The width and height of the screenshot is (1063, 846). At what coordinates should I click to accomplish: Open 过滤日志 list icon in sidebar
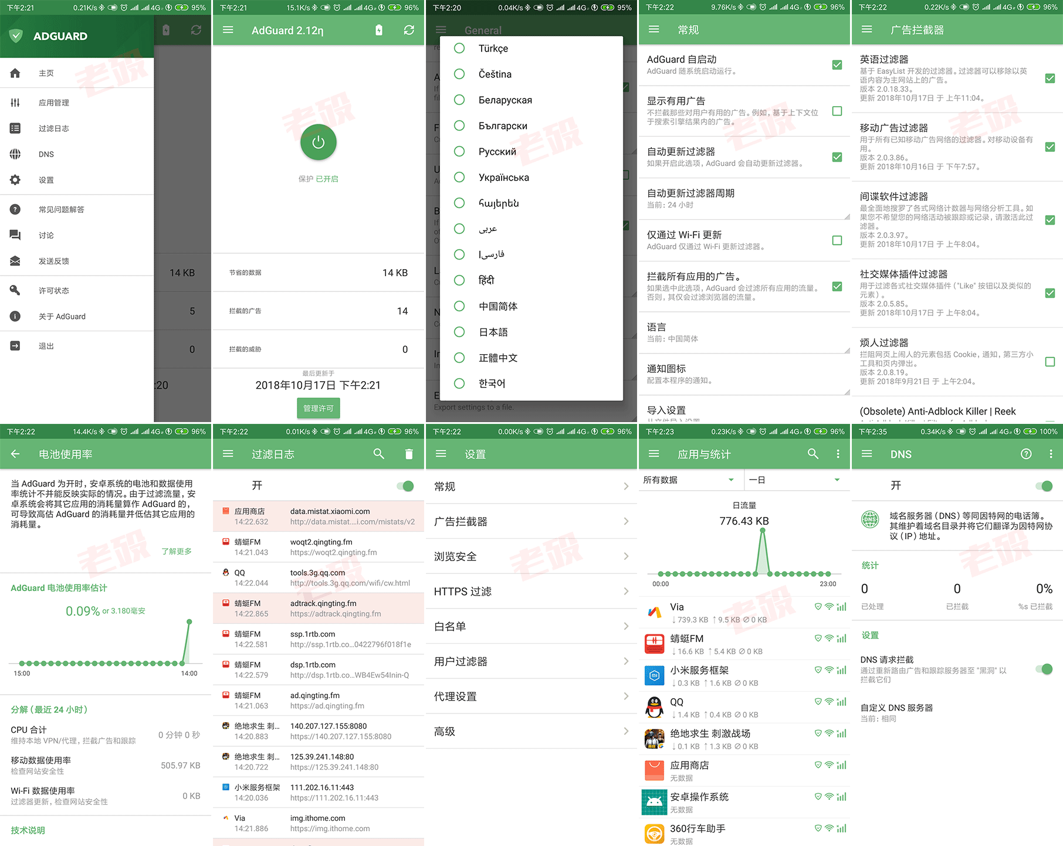pyautogui.click(x=15, y=128)
